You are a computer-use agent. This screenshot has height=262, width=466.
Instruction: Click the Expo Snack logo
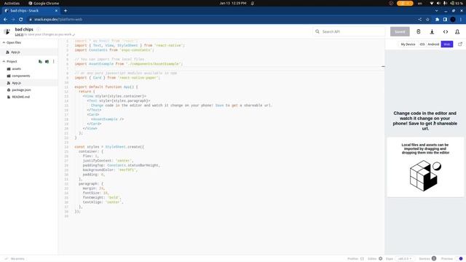(7, 31)
